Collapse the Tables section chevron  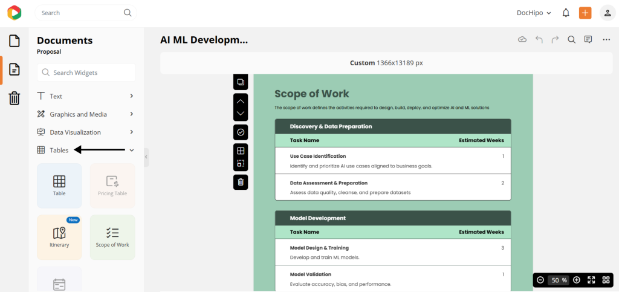(132, 151)
